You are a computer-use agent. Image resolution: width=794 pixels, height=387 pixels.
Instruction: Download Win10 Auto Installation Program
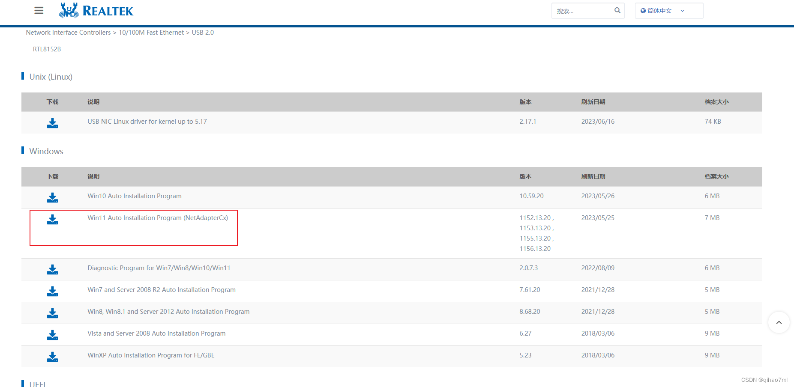(52, 198)
